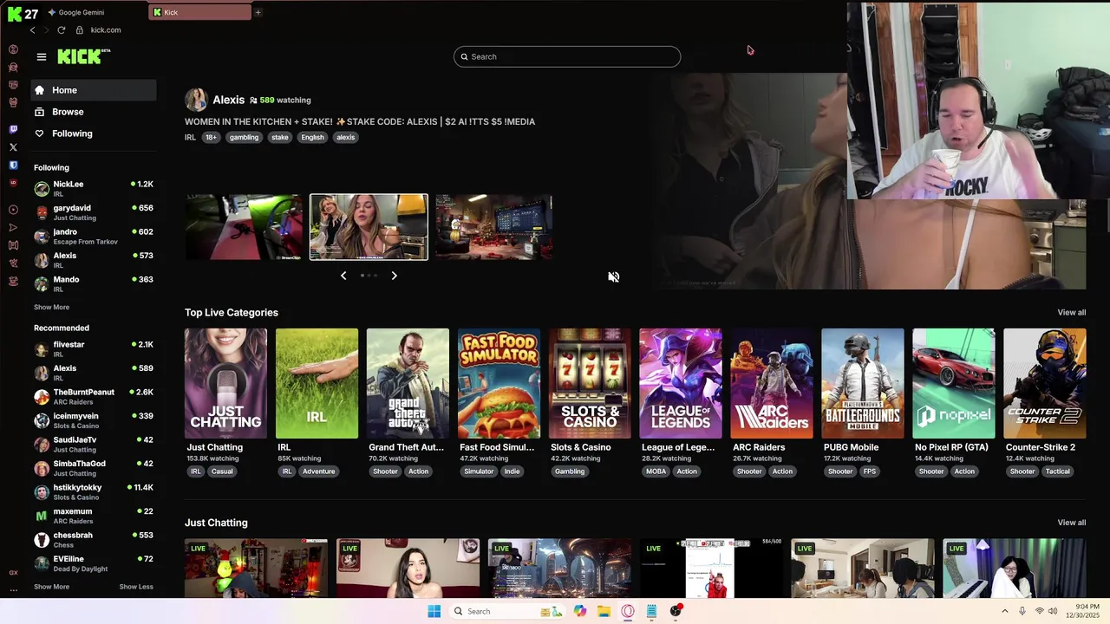Click the gambling tag on featured stream
The height and width of the screenshot is (624, 1110).
244,137
